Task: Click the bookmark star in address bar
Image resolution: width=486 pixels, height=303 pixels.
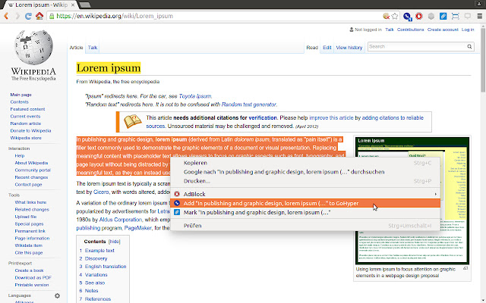Action: tap(395, 15)
